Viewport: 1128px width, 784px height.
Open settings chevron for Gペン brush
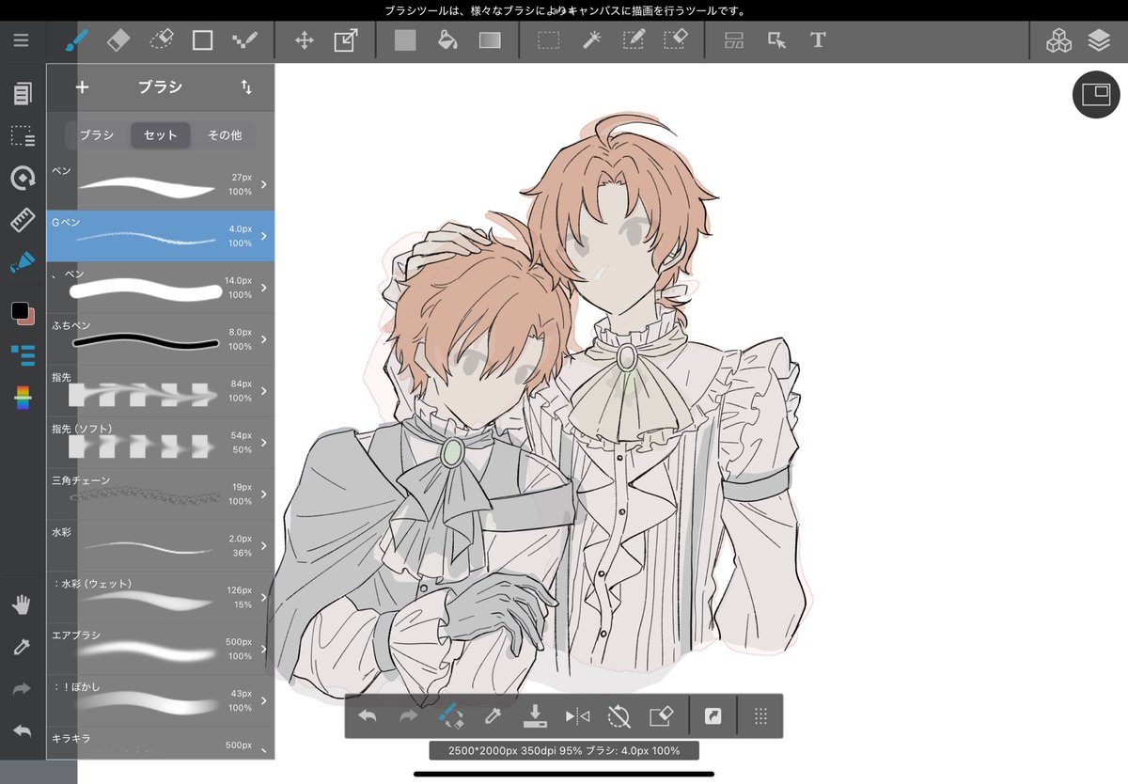click(264, 236)
